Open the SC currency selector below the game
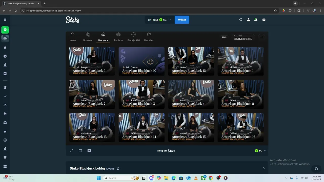The width and height of the screenshot is (324, 182). [x=261, y=151]
